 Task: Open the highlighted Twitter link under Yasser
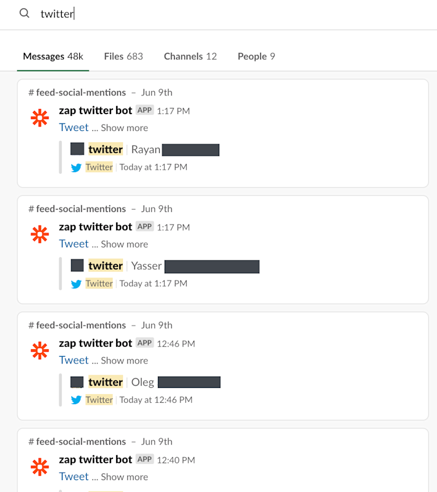click(99, 284)
